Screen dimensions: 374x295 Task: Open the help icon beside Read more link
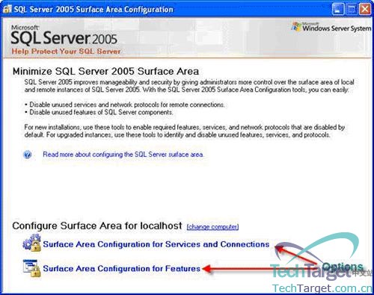coord(28,155)
